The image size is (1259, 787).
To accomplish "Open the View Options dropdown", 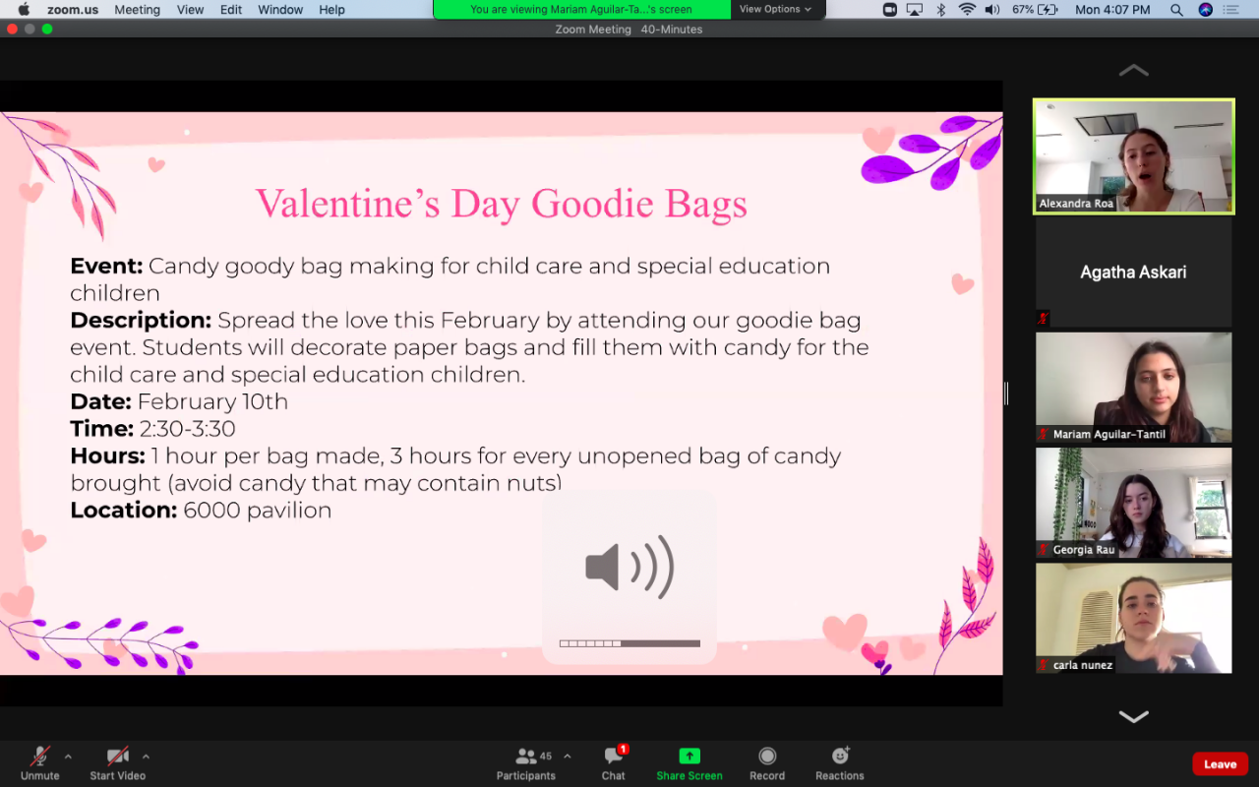I will pos(776,10).
